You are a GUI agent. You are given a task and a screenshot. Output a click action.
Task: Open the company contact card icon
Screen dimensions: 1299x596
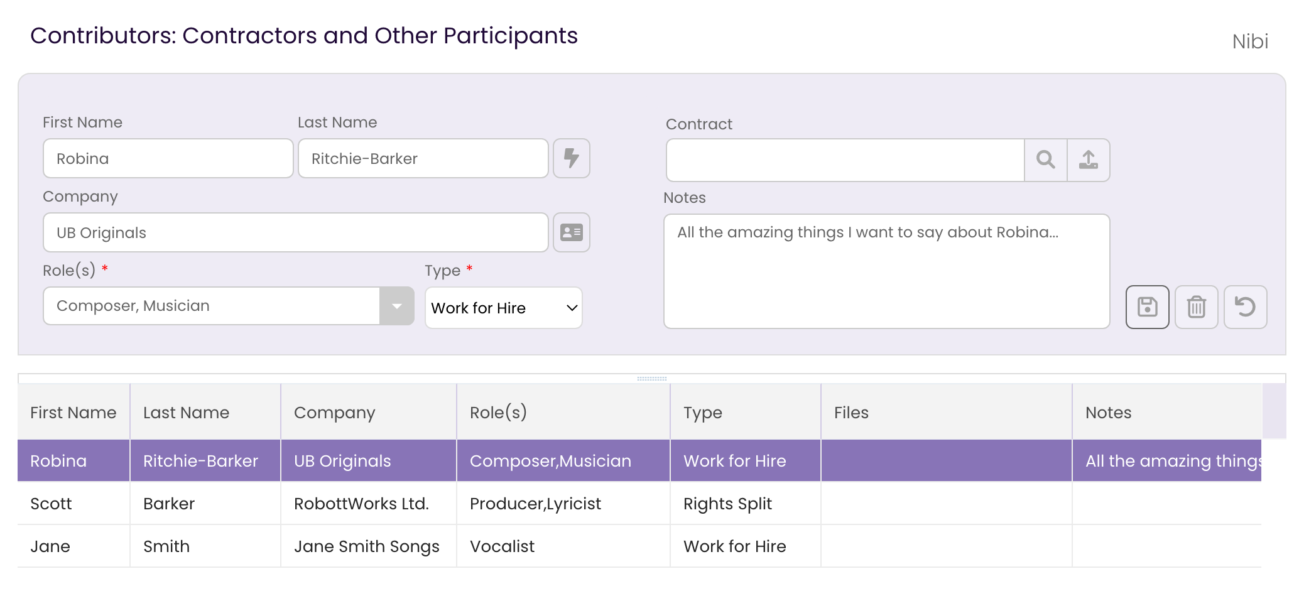[571, 232]
